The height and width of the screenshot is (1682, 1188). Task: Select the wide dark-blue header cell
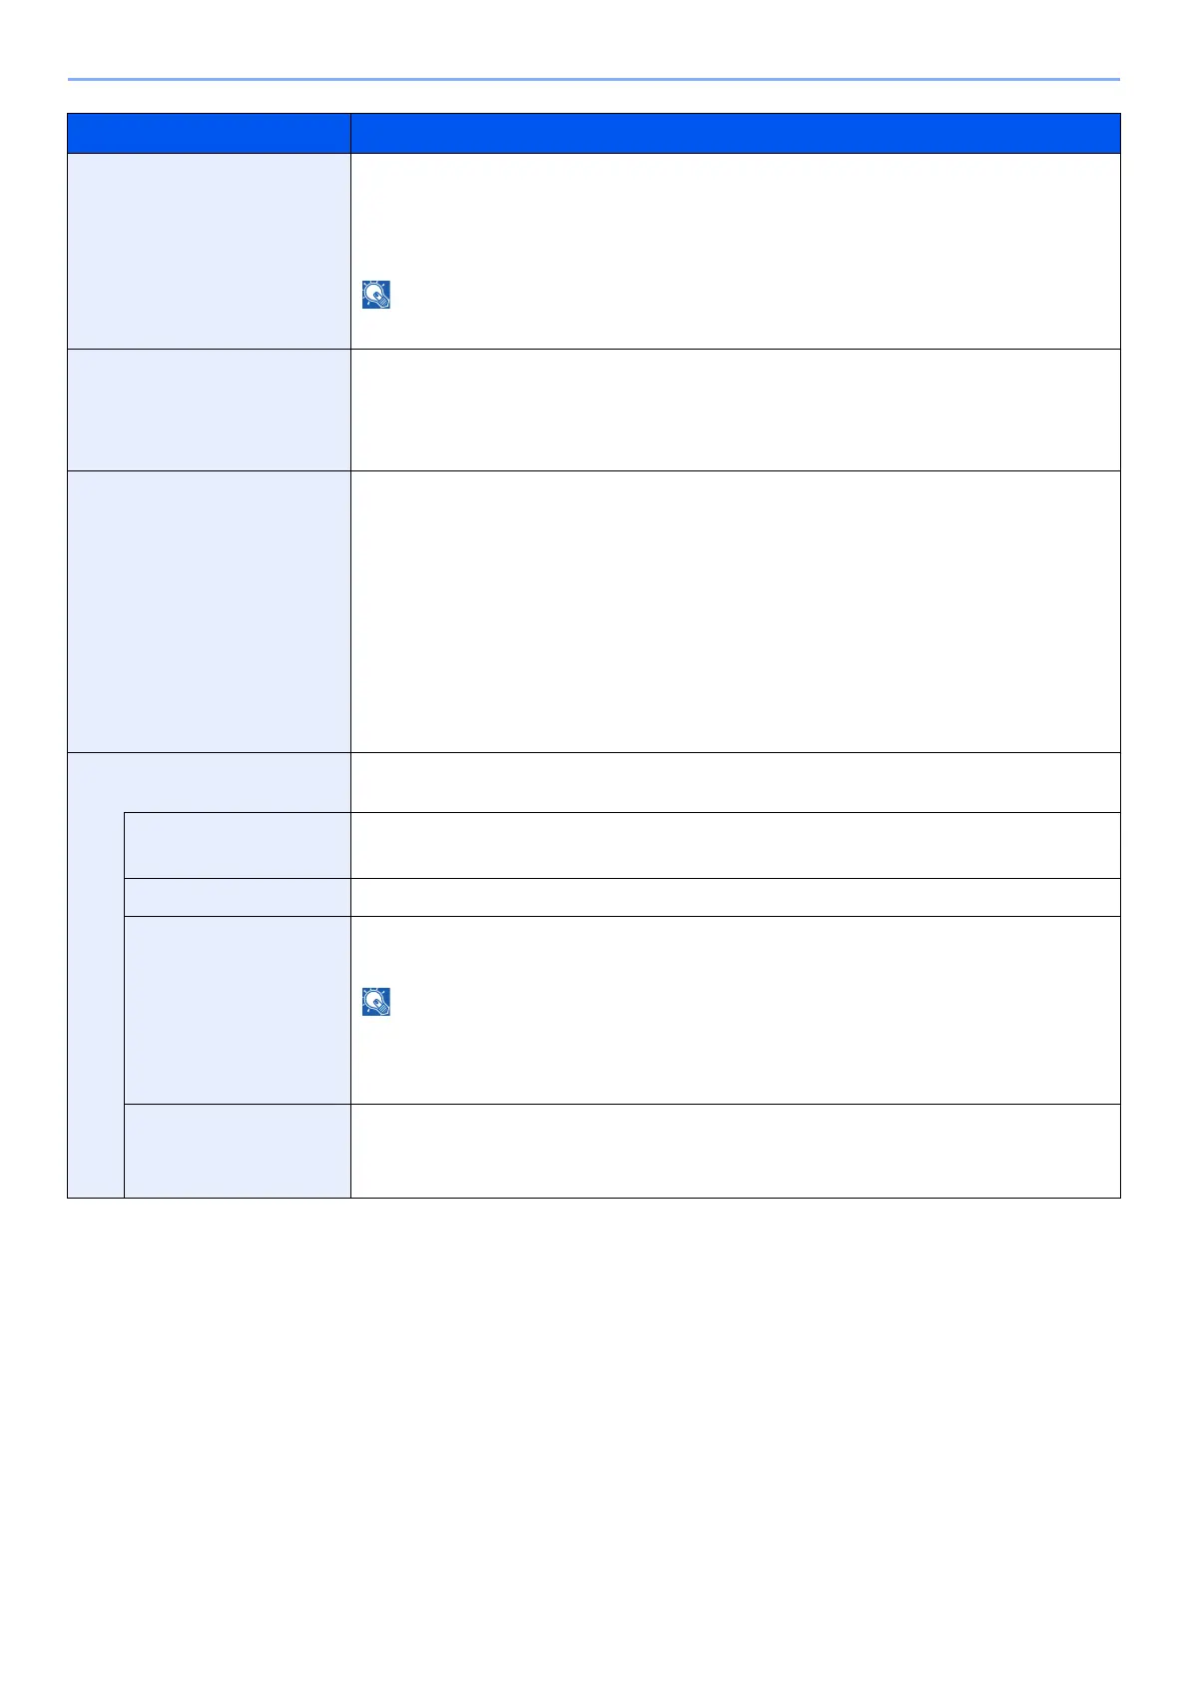point(735,133)
